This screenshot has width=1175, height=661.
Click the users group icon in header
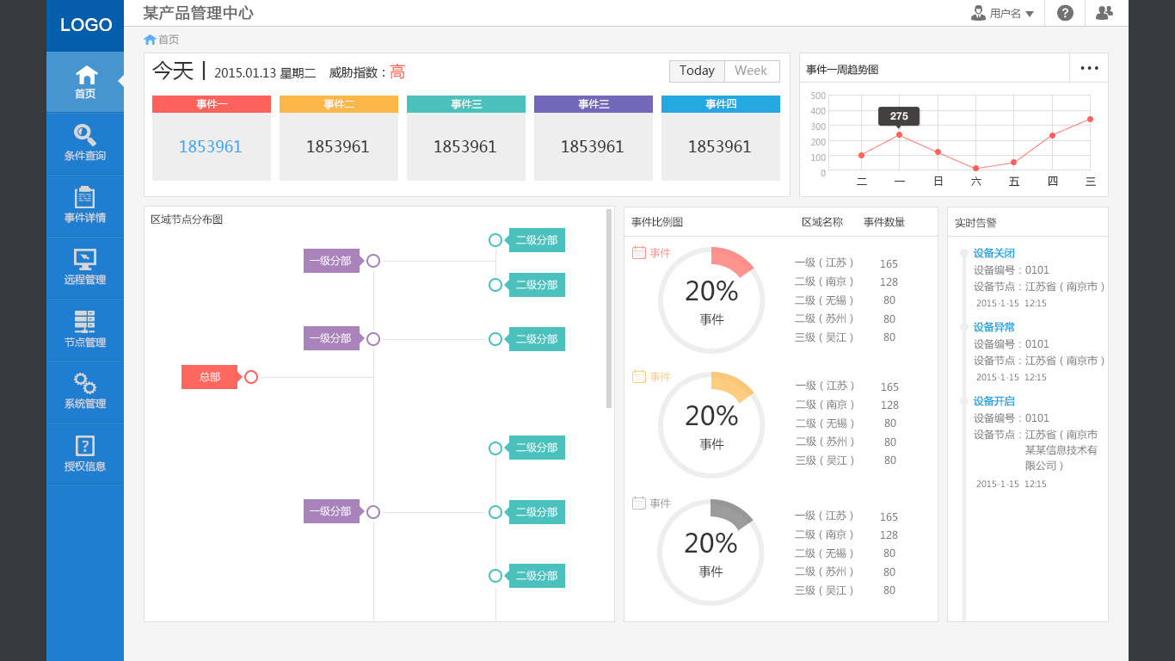(1104, 12)
